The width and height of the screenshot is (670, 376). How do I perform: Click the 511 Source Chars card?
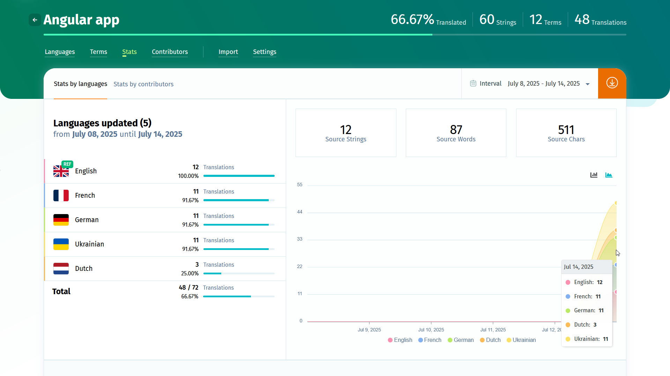[x=566, y=133]
